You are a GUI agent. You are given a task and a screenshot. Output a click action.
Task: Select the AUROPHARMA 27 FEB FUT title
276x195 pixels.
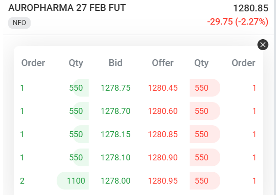67,8
